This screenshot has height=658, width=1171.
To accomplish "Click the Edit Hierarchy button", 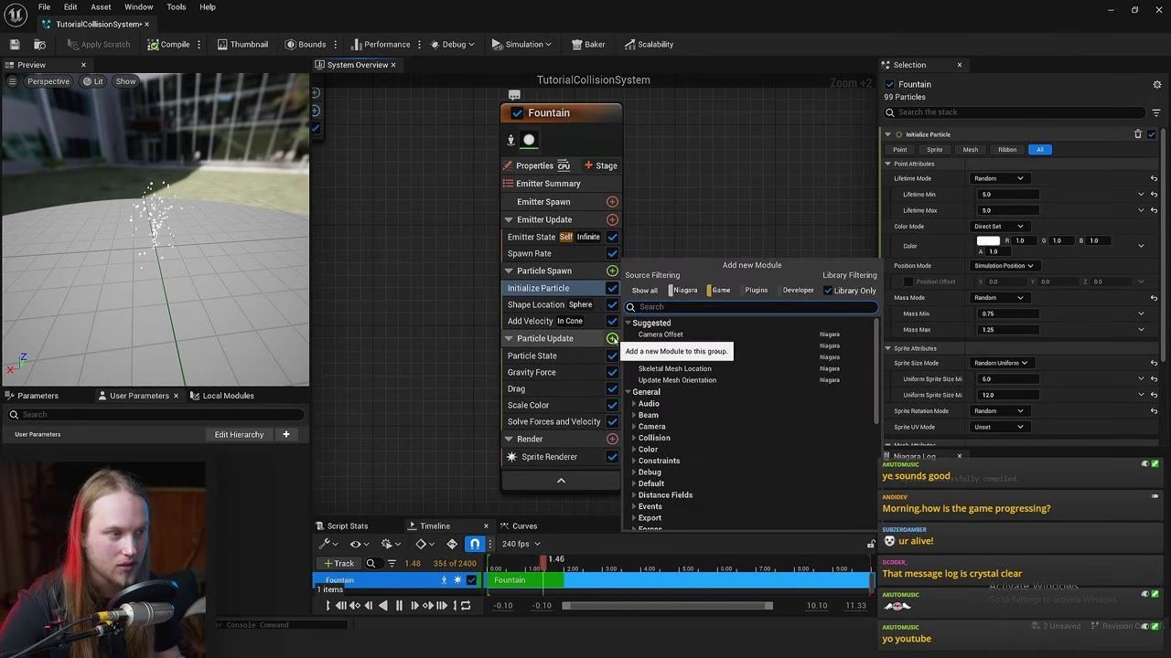I will [x=239, y=434].
